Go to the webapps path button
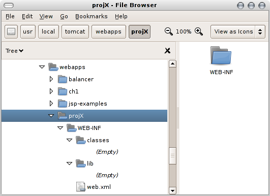270x196 pixels. (109, 31)
